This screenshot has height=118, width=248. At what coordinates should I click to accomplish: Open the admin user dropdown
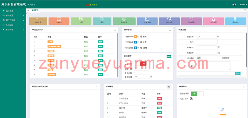(243, 5)
